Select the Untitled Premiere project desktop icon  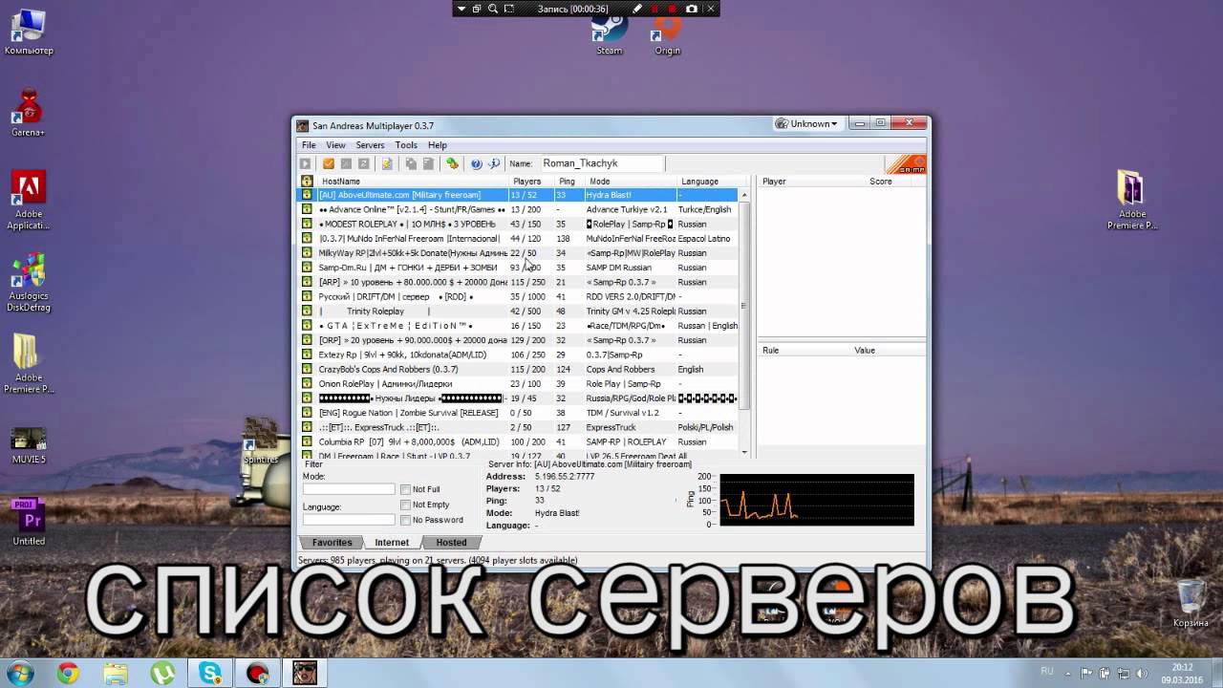[29, 522]
